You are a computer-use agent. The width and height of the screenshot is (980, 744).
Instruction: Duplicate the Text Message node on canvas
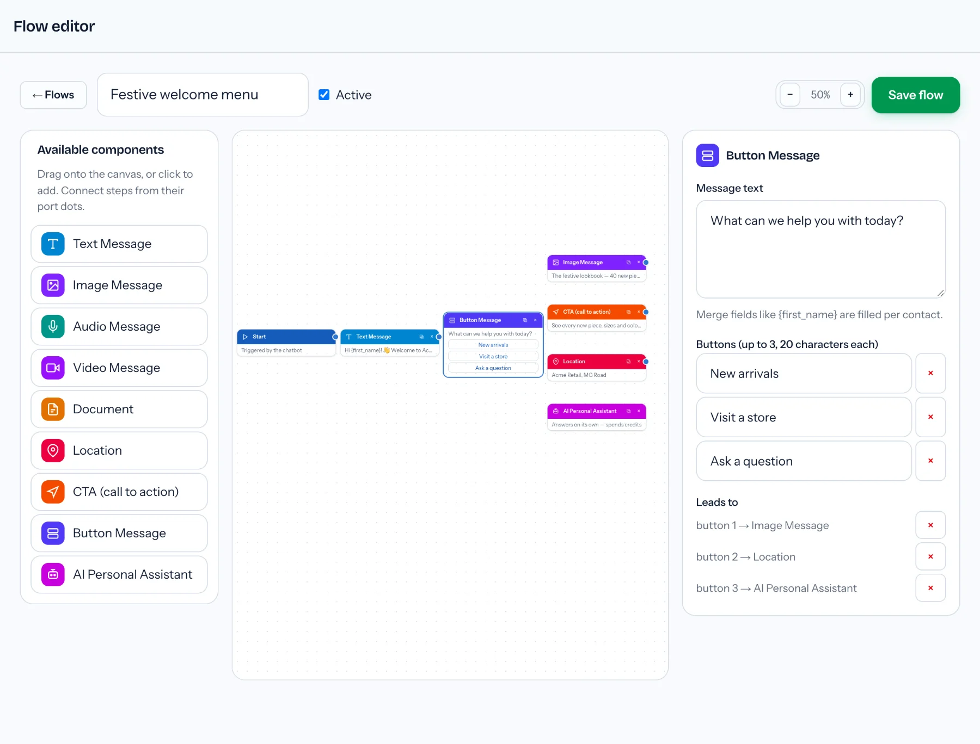421,337
